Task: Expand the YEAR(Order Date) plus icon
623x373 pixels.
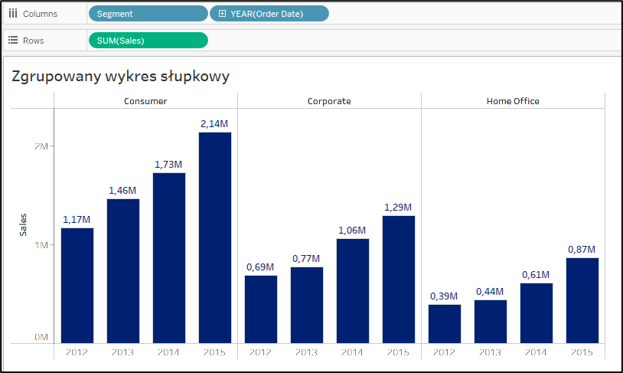Action: (x=222, y=14)
